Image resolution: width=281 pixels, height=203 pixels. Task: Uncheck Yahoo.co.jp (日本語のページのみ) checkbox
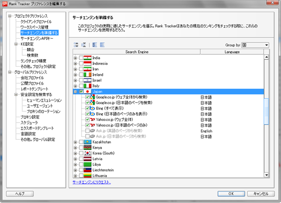coord(88,125)
